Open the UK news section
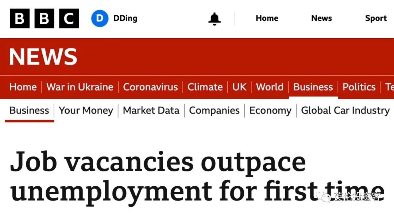Viewport: 394px width, 214px height. click(239, 87)
